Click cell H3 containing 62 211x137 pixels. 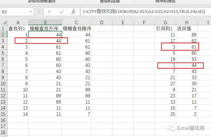(187, 41)
